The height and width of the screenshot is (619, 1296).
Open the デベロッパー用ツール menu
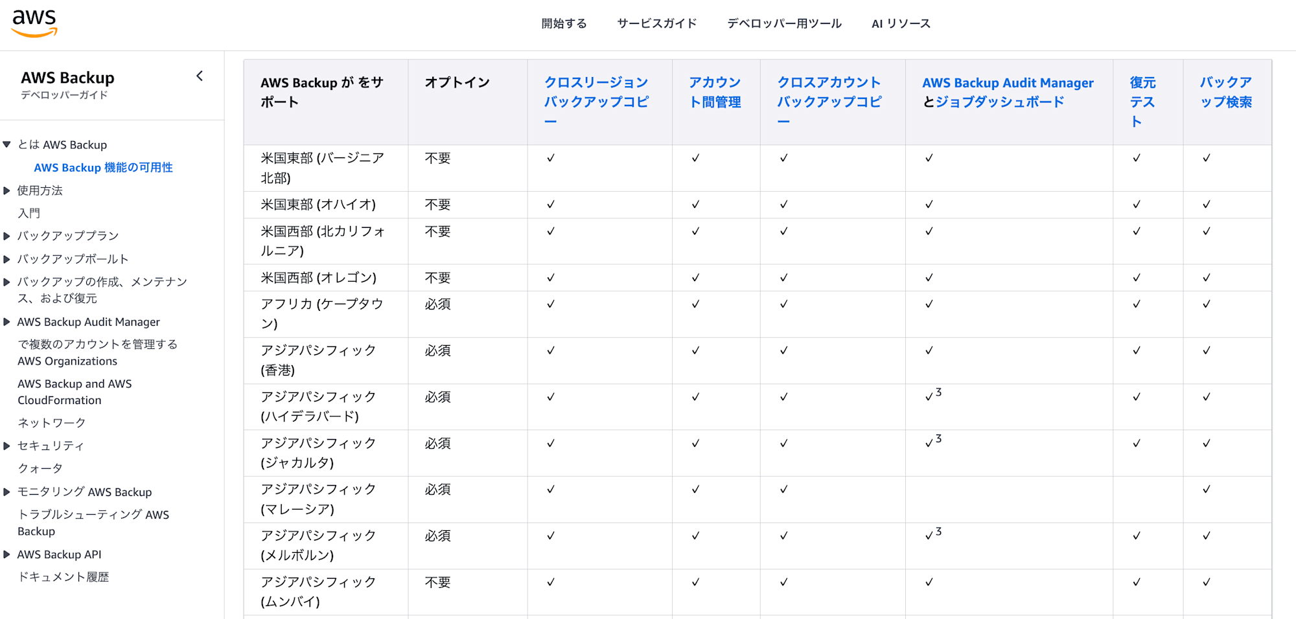(x=784, y=23)
